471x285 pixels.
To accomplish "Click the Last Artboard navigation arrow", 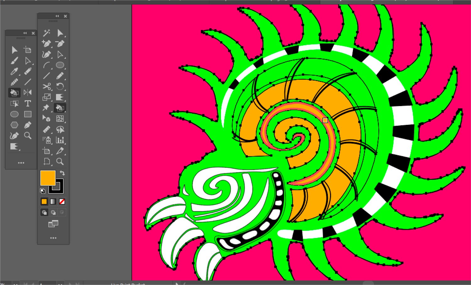I will pyautogui.click(x=78, y=284).
